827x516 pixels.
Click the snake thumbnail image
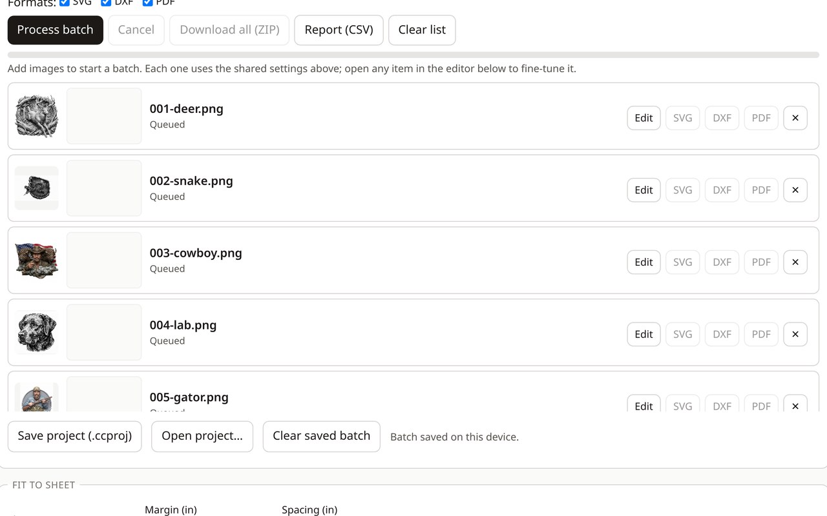[37, 188]
